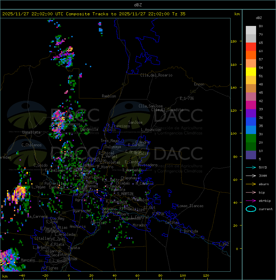Screen dimensions: 276x280
Task: Click the dBZ title at top
Action: [138, 5]
